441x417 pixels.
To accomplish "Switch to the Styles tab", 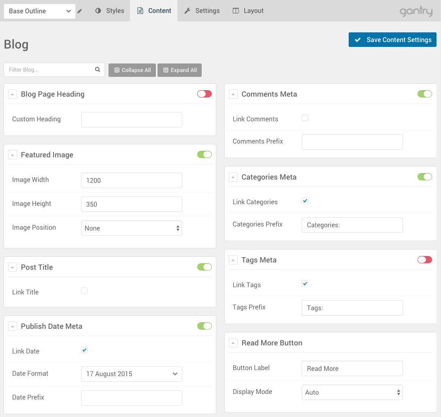I will click(x=110, y=11).
